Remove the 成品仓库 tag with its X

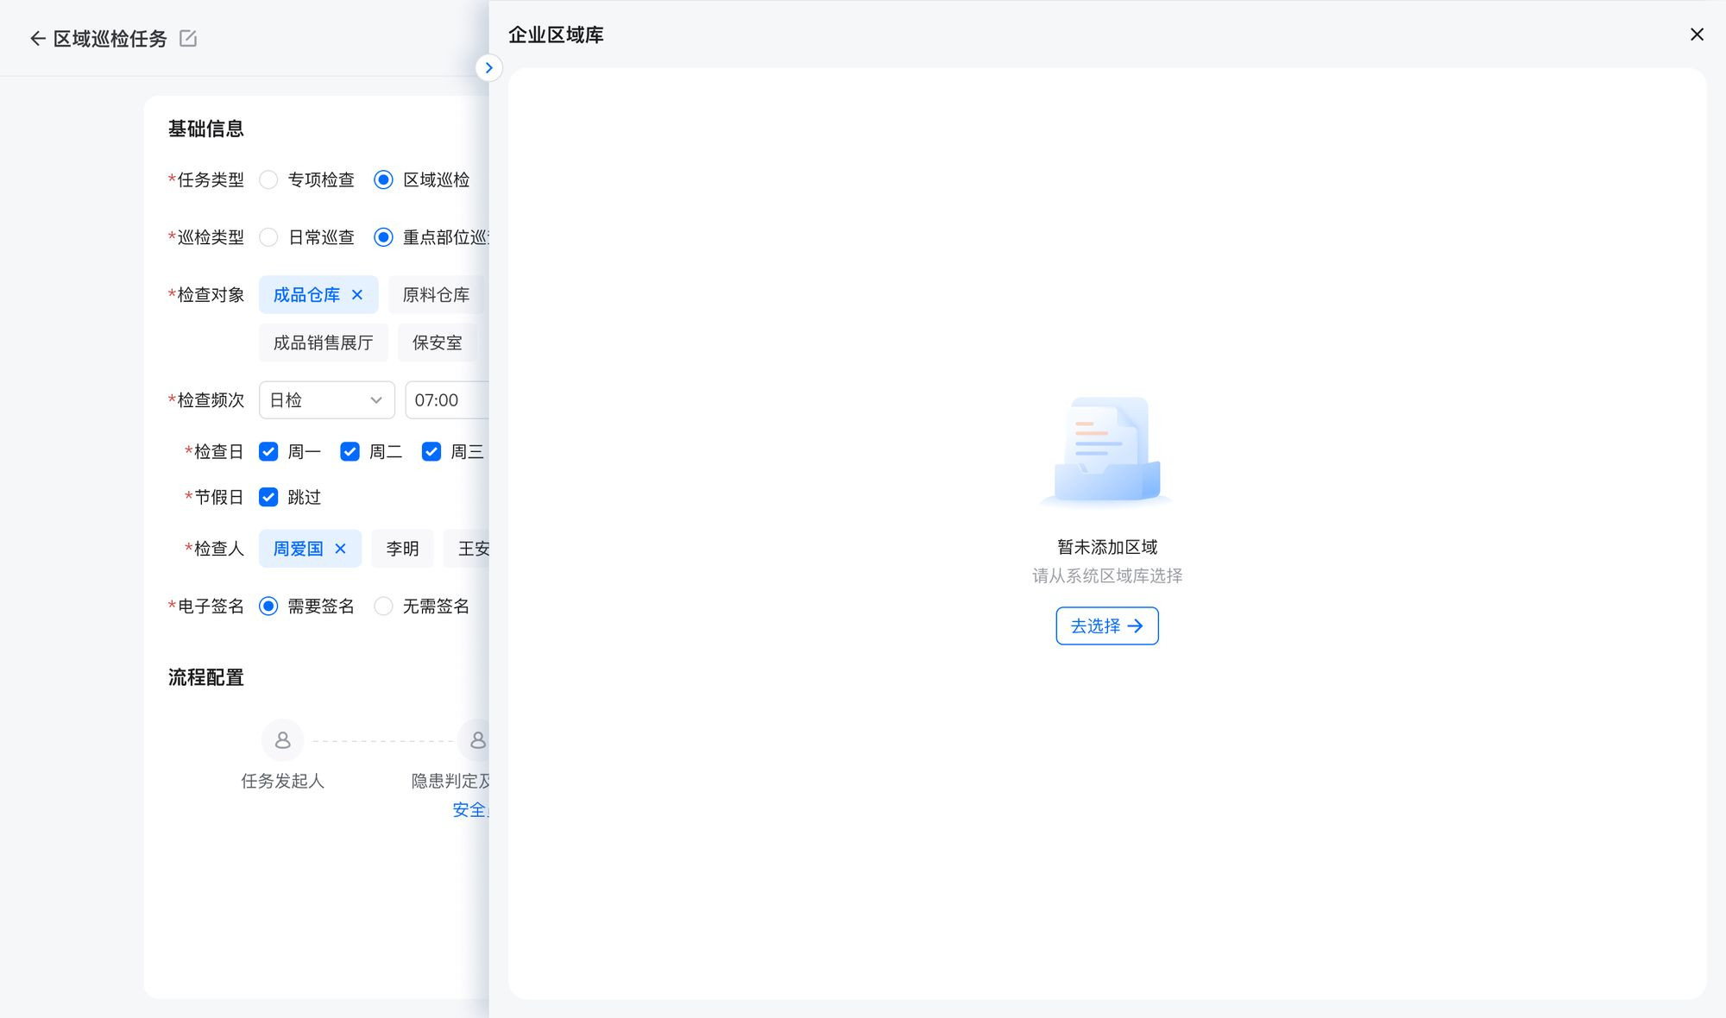[x=357, y=295]
